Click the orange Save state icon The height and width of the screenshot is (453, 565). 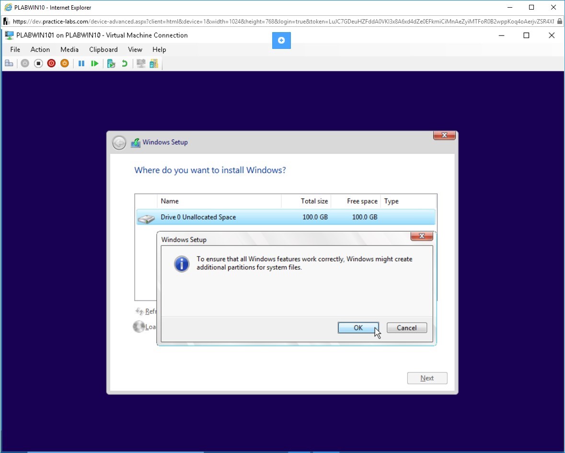point(65,63)
